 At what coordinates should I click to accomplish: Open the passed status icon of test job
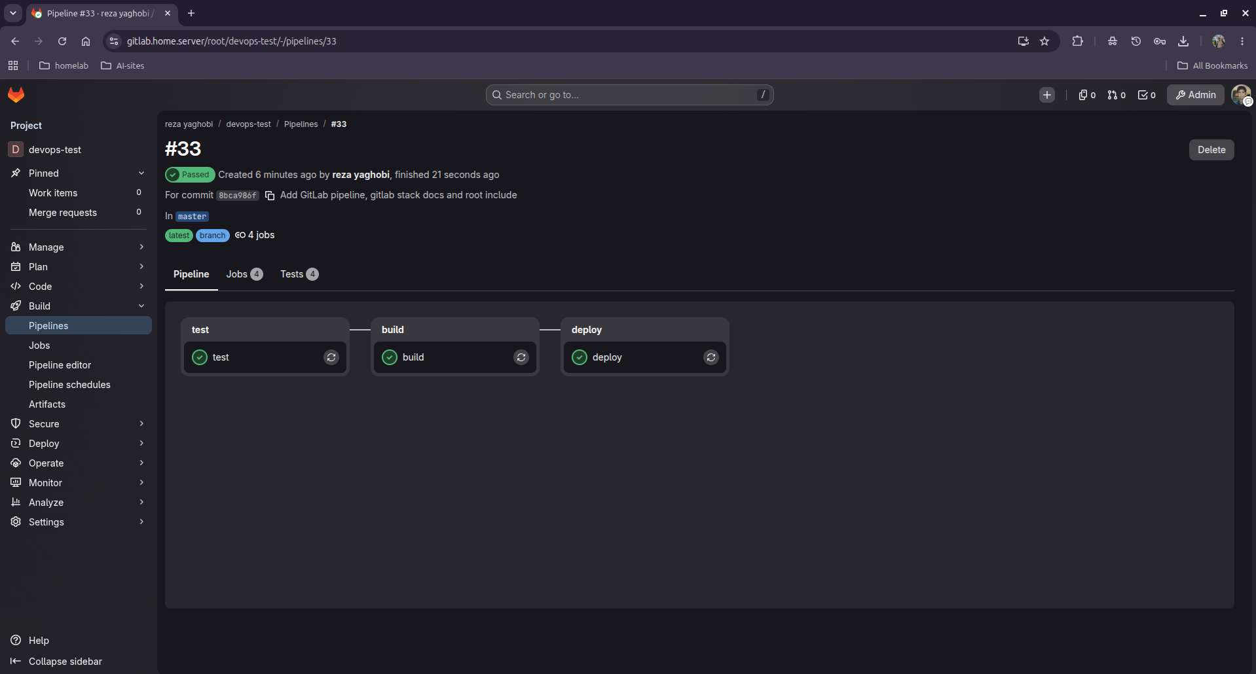point(200,357)
